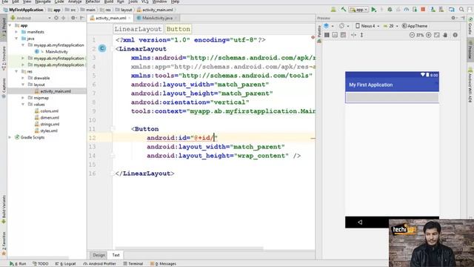The height and width of the screenshot is (267, 474).
Task: Open the Design Surface layers dropdown
Action: coord(328,26)
